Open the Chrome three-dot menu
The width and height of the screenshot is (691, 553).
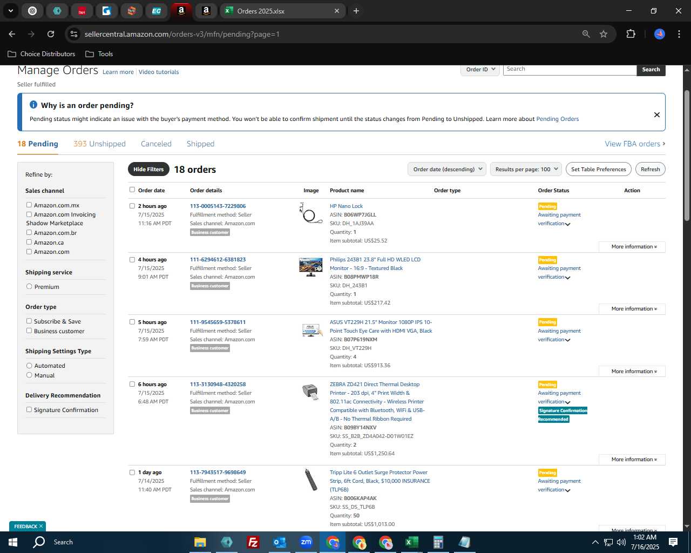pos(679,34)
